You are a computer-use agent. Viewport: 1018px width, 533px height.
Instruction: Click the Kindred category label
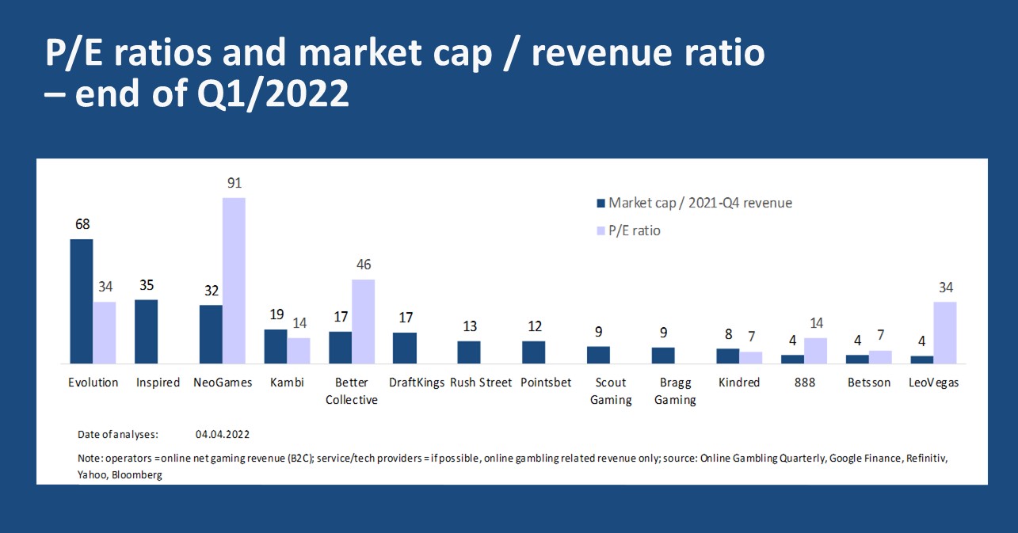coord(739,383)
